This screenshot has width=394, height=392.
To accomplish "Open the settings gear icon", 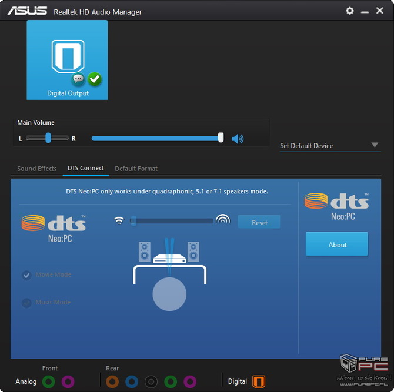I will pyautogui.click(x=349, y=11).
